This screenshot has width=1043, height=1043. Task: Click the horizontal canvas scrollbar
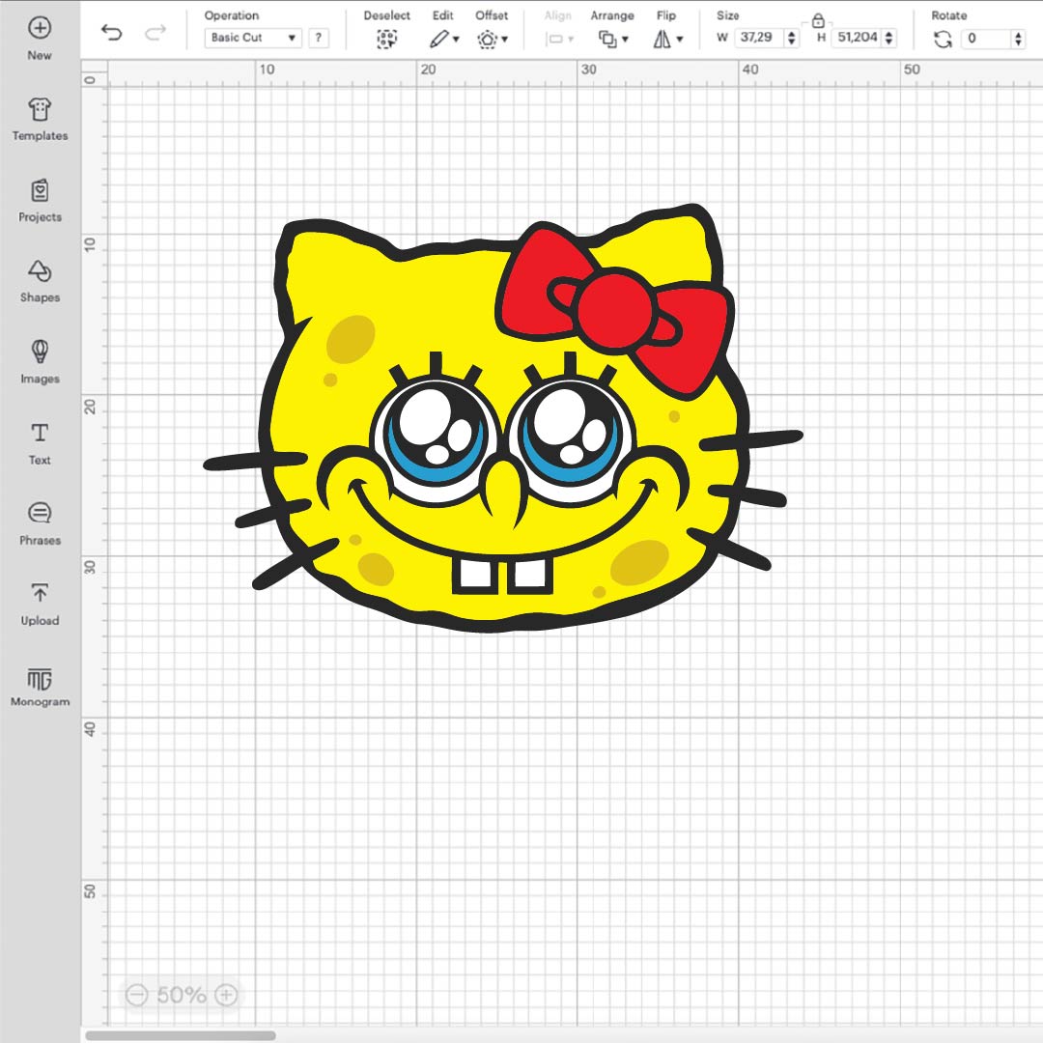(181, 1035)
